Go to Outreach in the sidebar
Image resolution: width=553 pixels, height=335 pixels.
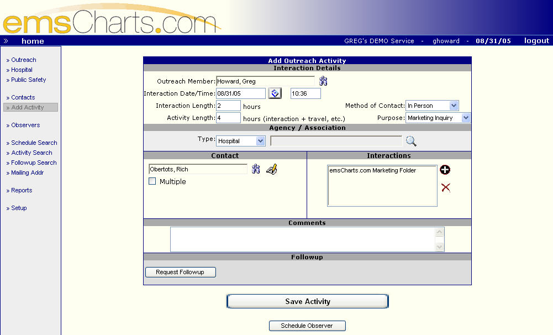[x=24, y=60]
